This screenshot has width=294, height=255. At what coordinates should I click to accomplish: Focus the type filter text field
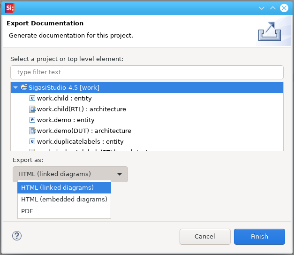(147, 72)
